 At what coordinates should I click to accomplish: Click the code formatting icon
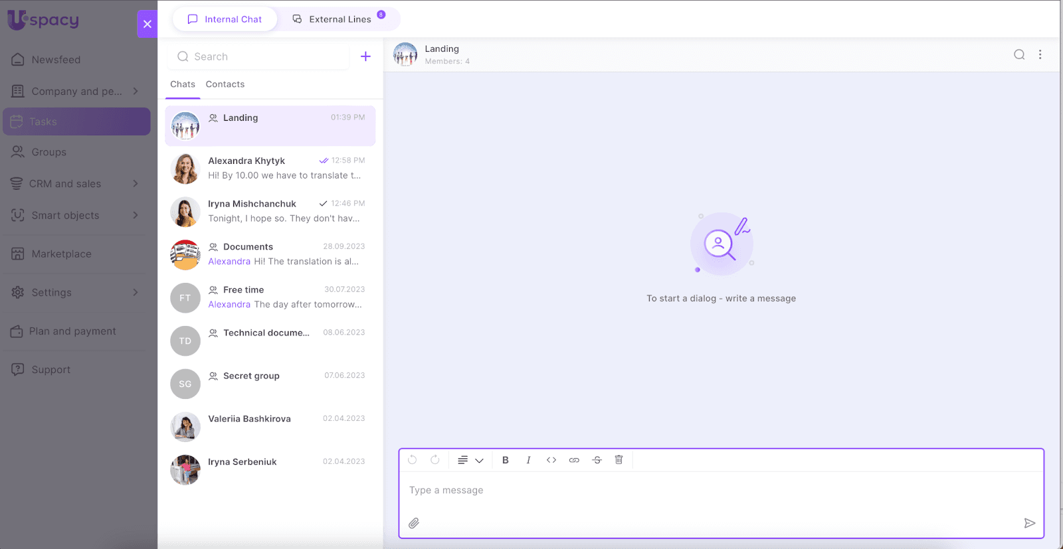tap(551, 460)
